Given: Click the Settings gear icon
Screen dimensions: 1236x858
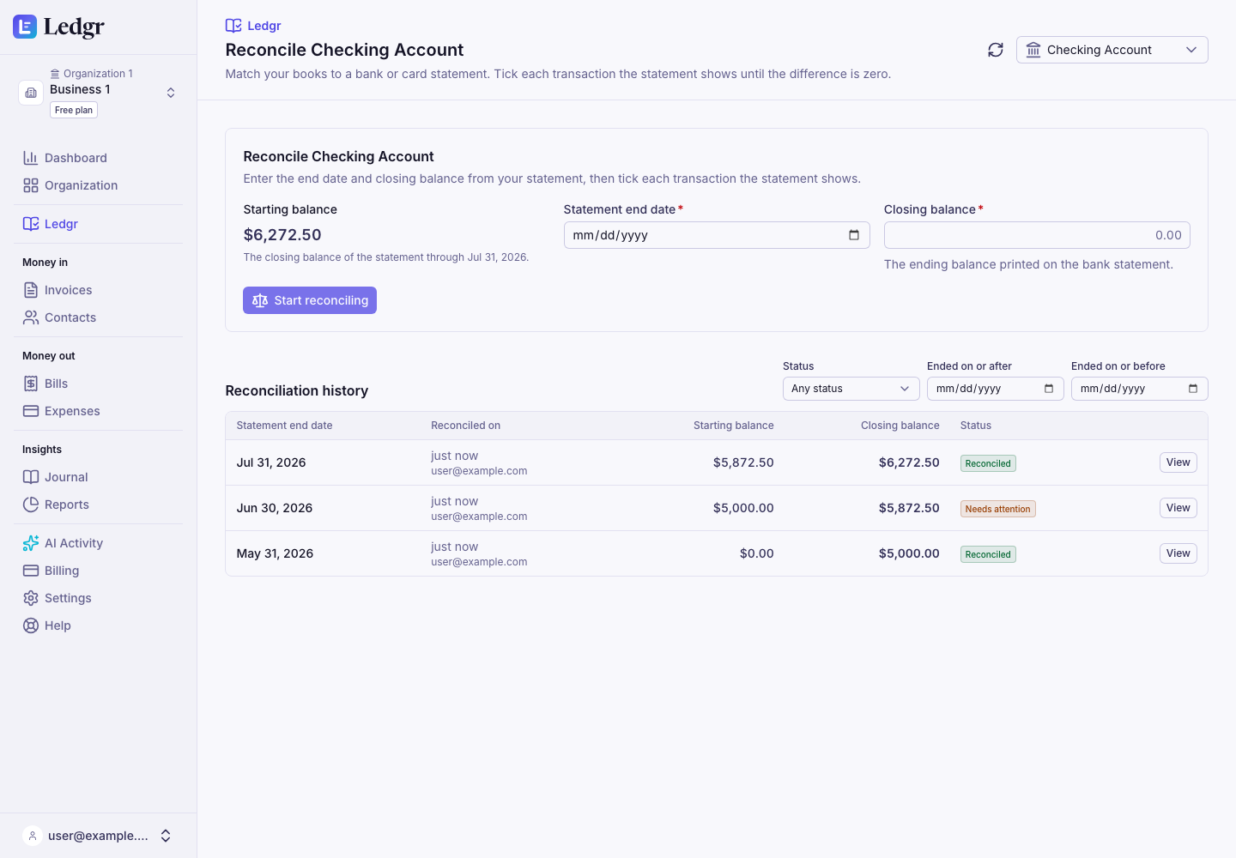Looking at the screenshot, I should click(x=31, y=598).
